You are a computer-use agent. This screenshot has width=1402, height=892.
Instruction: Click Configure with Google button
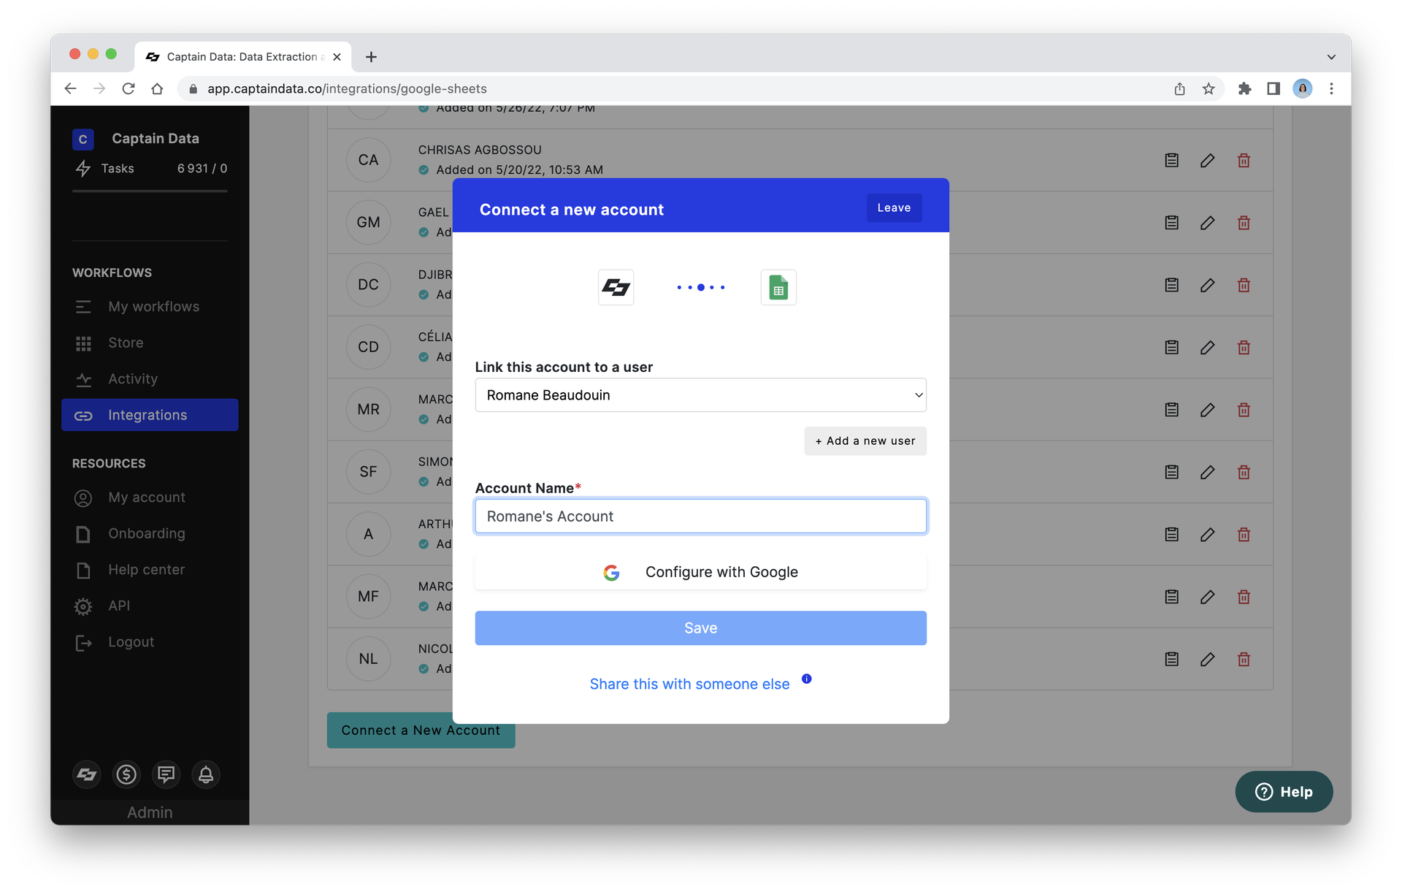pyautogui.click(x=700, y=572)
